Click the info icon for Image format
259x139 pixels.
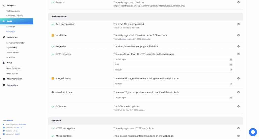coord(238,78)
